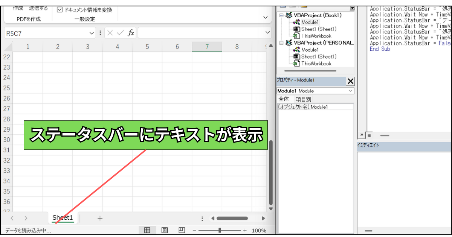
Task: Click the End Sub code line
Action: coord(380,49)
